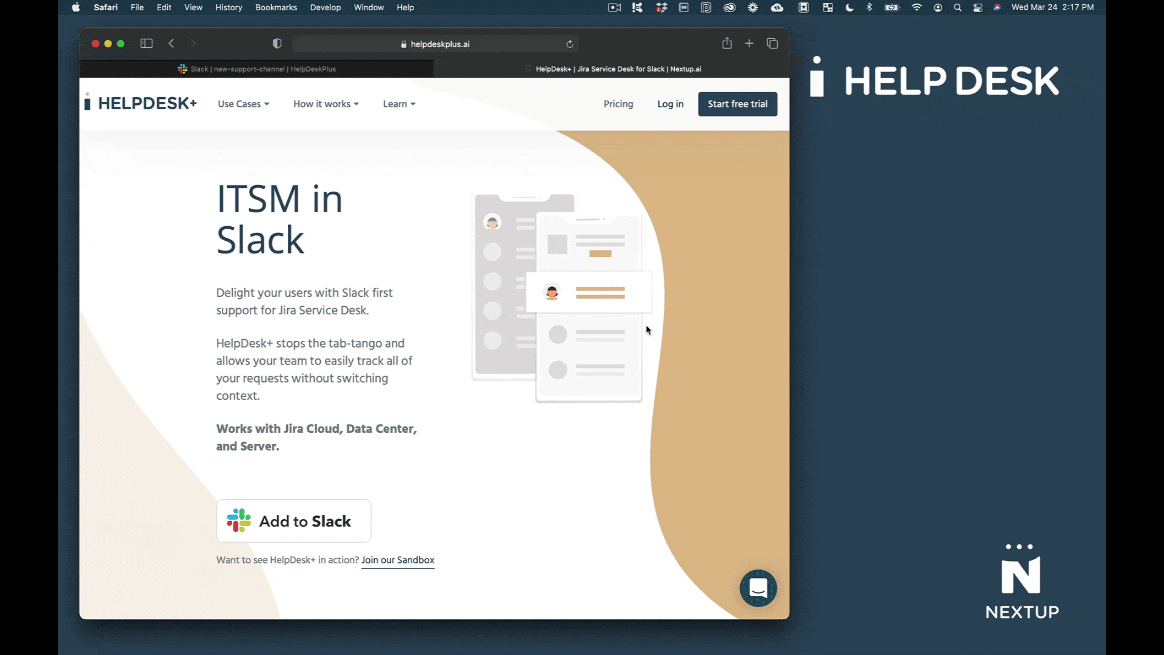Viewport: 1164px width, 655px height.
Task: Expand the Use Cases dropdown
Action: click(243, 104)
